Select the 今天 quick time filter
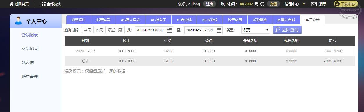 (87, 30)
